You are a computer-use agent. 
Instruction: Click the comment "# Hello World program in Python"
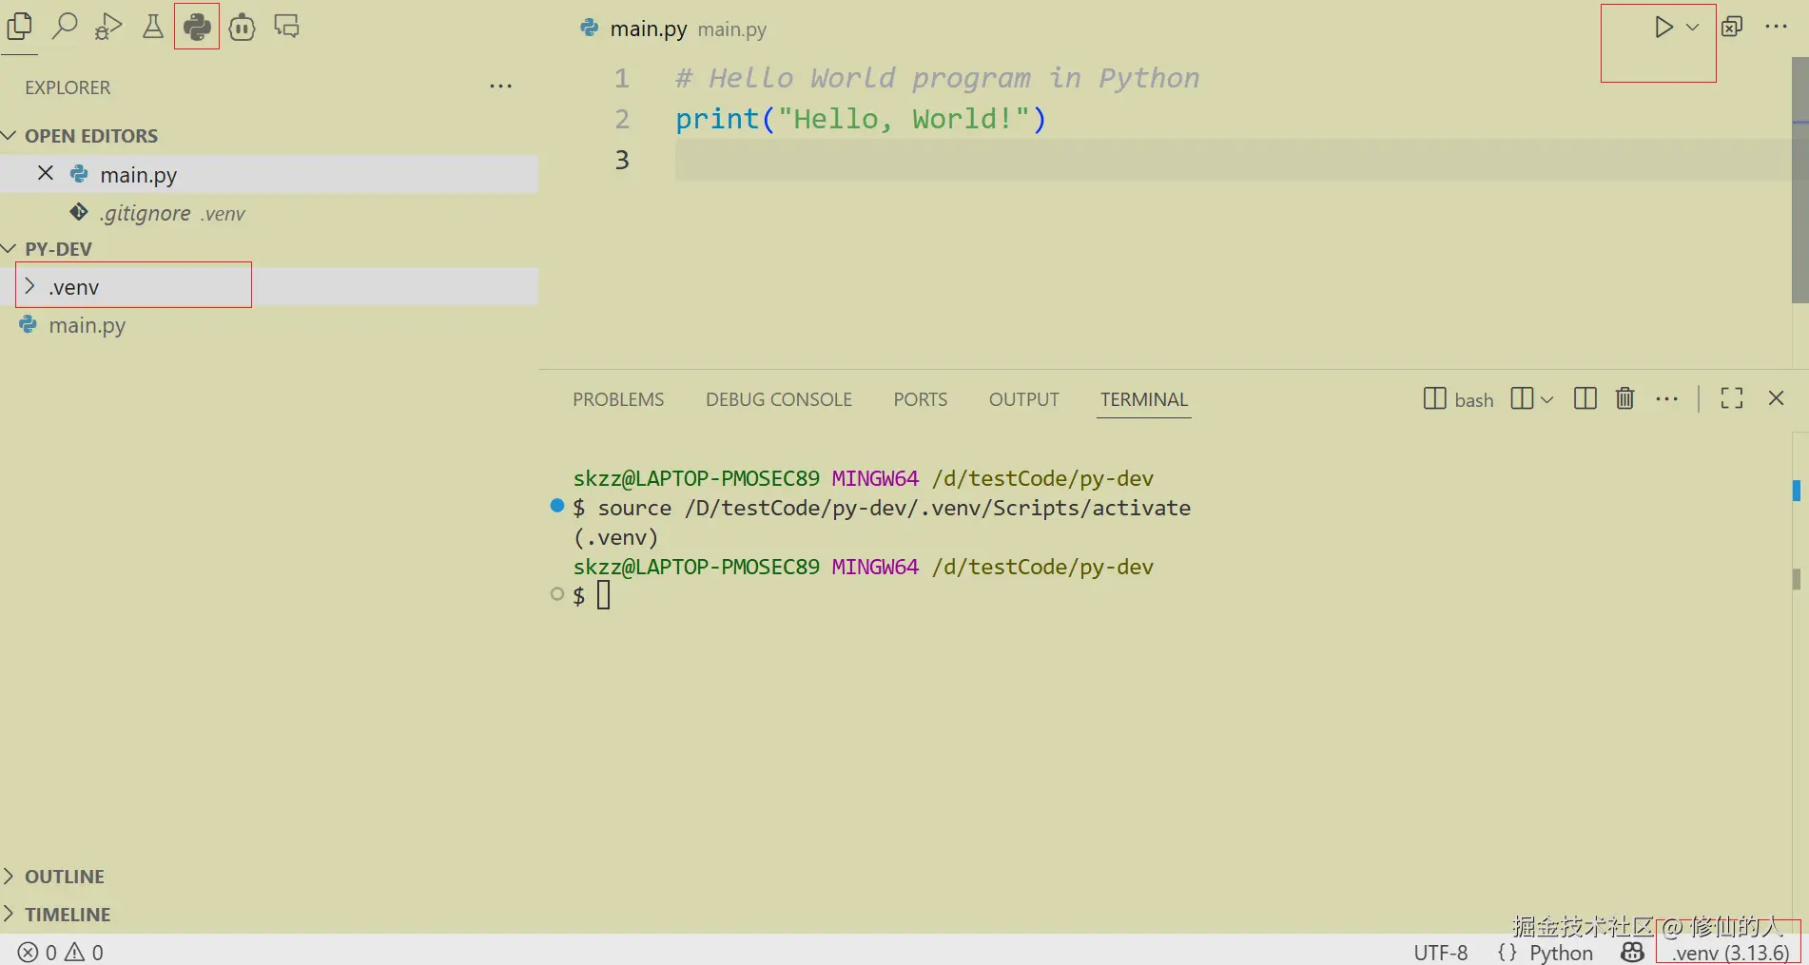(938, 78)
